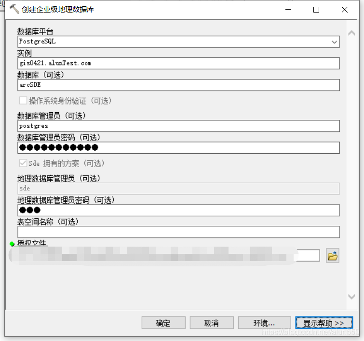The height and width of the screenshot is (341, 364).
Task: Maximize the 创建企业级地理数据库 window
Action: [316, 10]
